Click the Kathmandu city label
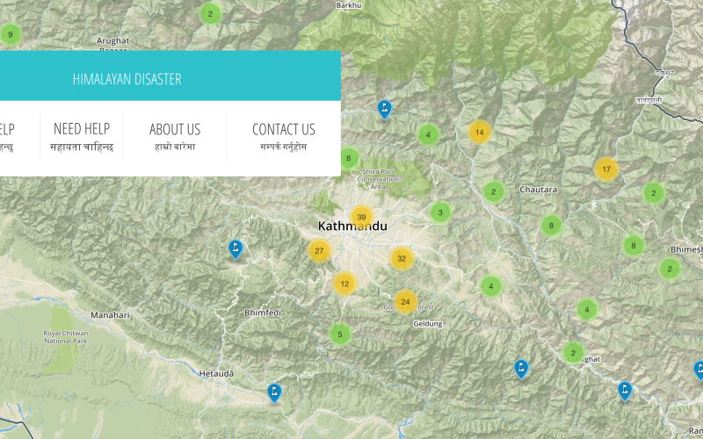Screen dimensions: 703x439 352,227
